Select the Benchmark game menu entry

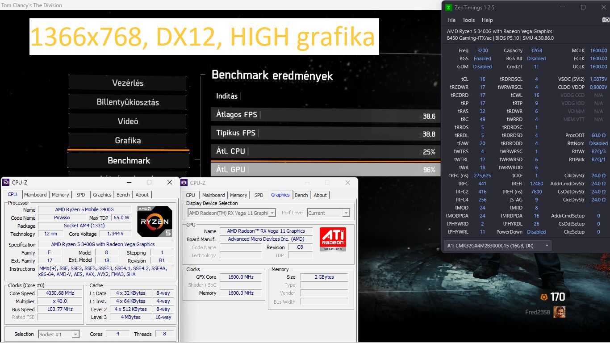click(x=129, y=160)
